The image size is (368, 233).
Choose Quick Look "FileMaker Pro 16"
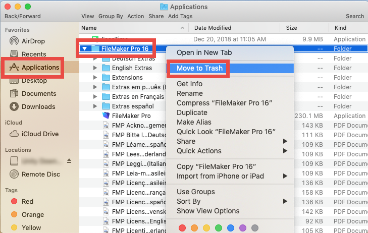point(230,132)
